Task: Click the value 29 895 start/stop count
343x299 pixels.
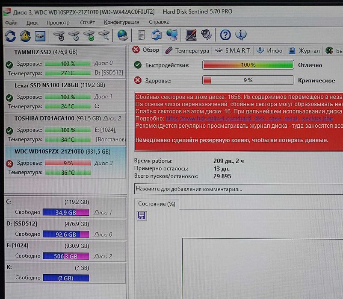Action: coord(222,176)
